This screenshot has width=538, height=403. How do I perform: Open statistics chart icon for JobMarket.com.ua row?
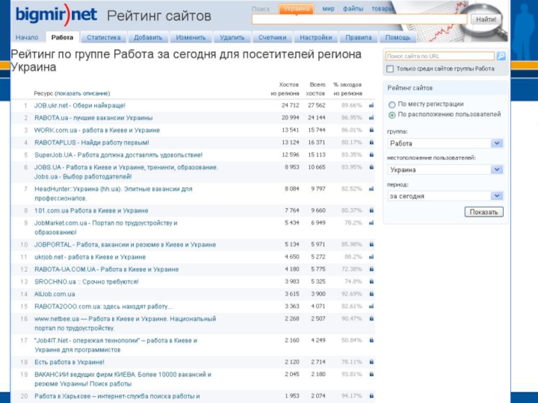[371, 223]
